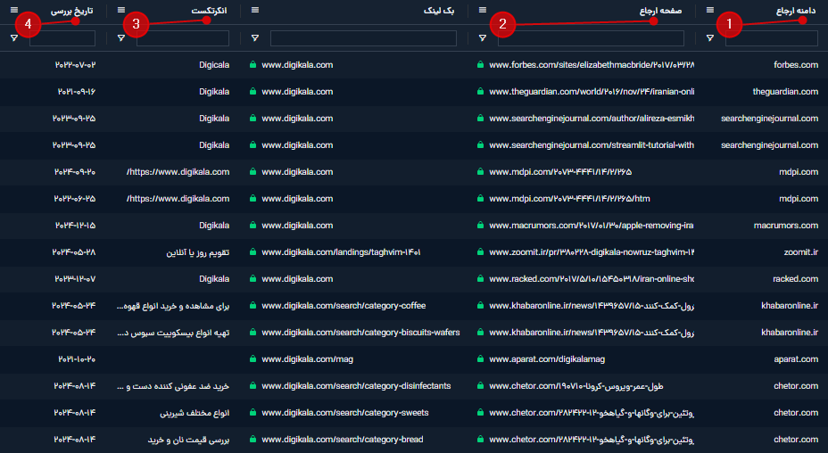The width and height of the screenshot is (828, 453).
Task: Open the column menu for انکرتکست
Action: click(x=121, y=10)
